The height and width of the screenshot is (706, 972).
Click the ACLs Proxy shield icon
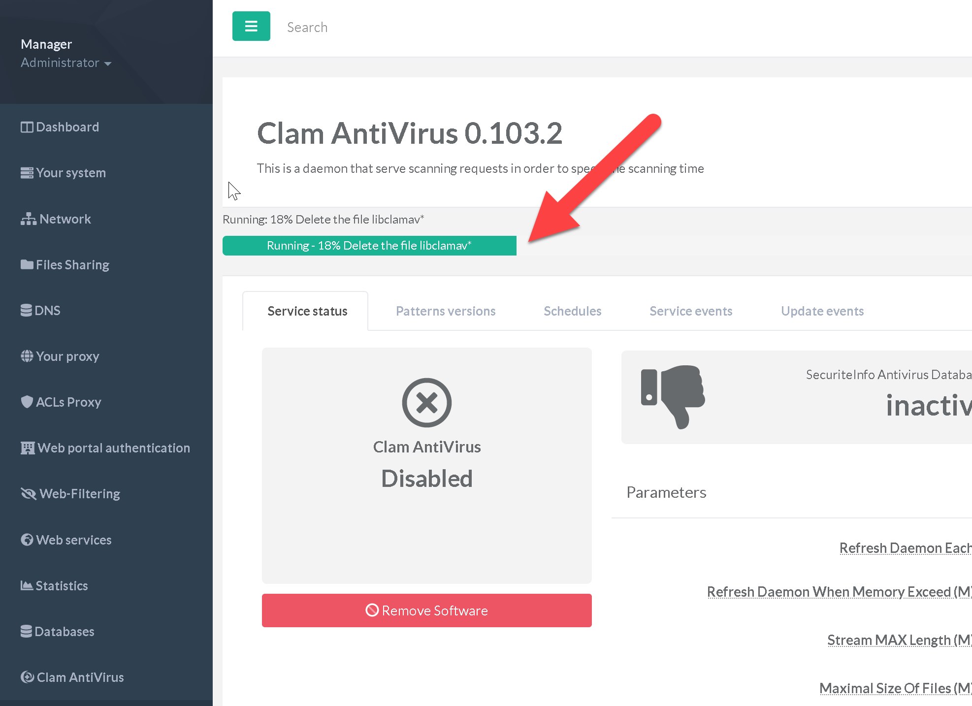pos(27,402)
